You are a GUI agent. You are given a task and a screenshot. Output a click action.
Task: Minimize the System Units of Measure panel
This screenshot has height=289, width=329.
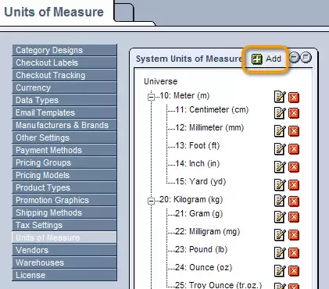click(295, 58)
